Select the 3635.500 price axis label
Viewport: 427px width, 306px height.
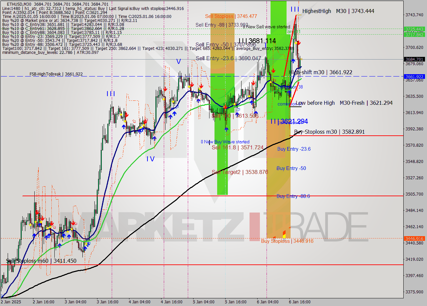[x=414, y=96]
